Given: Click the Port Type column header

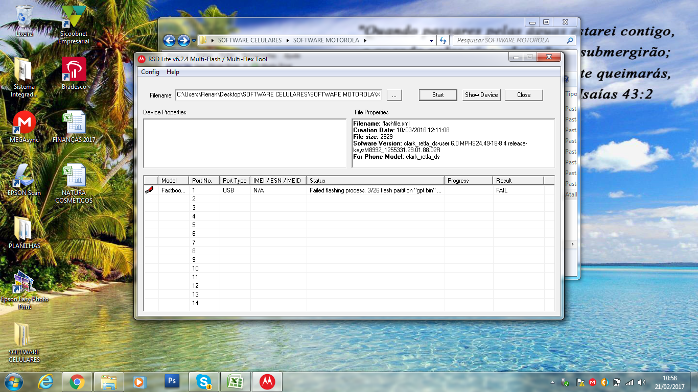Looking at the screenshot, I should [235, 181].
